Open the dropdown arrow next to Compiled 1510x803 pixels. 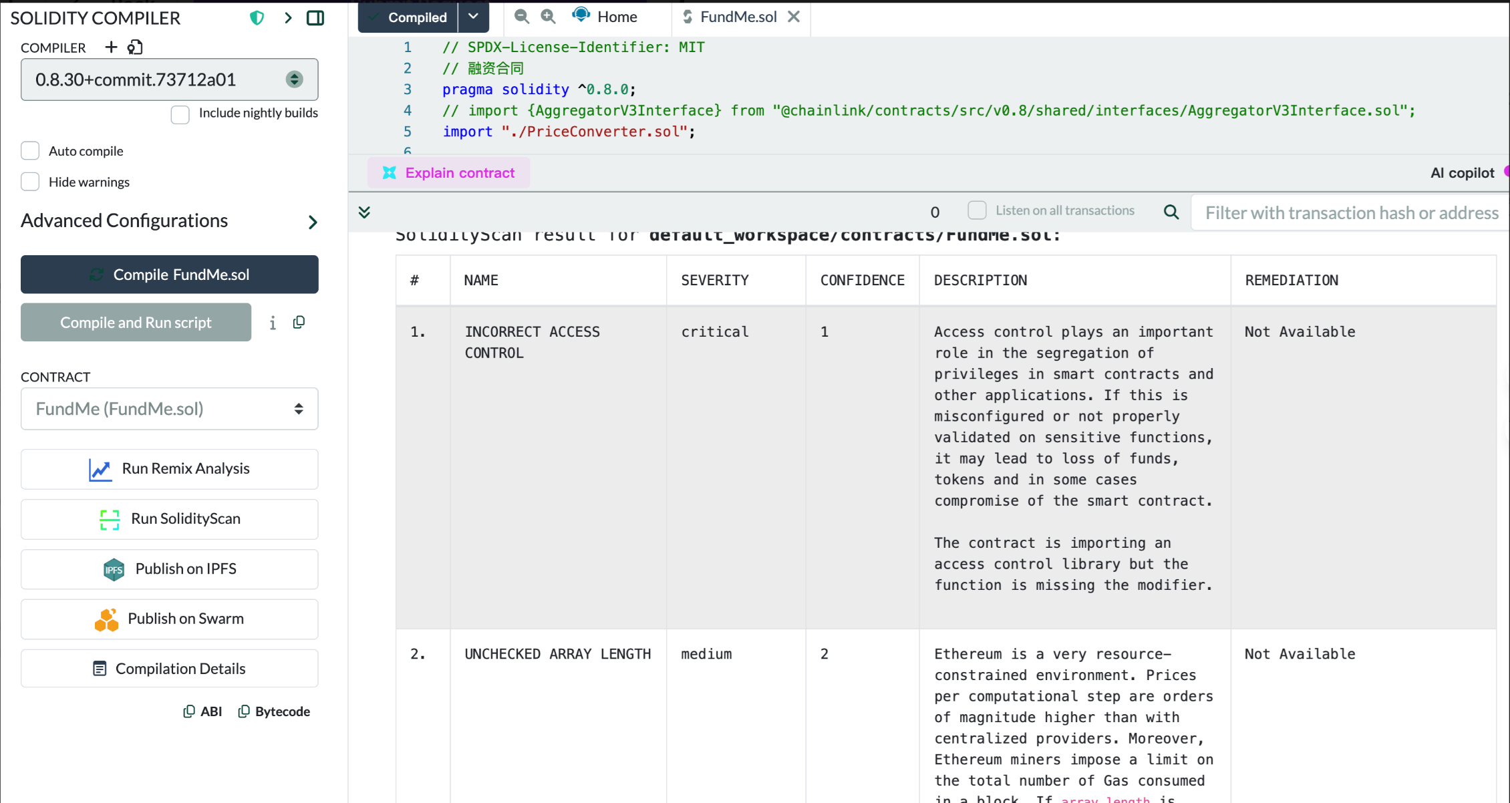473,17
